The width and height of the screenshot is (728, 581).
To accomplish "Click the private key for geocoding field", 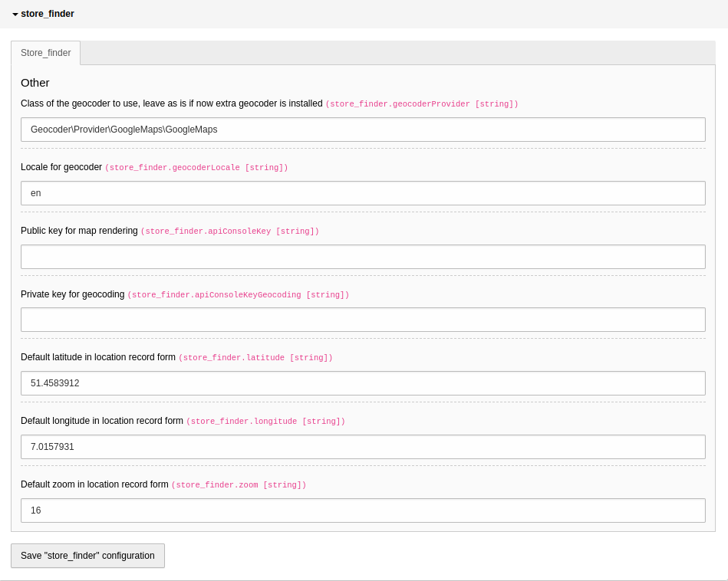I will pos(363,320).
